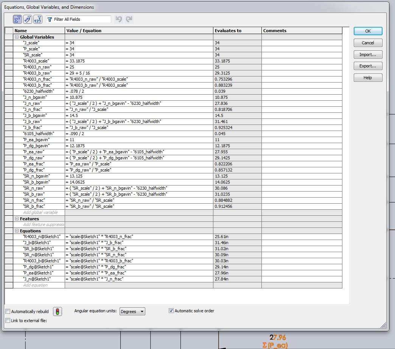The height and width of the screenshot is (349, 395).
Task: Click the Undo arrow icon
Action: (119, 19)
